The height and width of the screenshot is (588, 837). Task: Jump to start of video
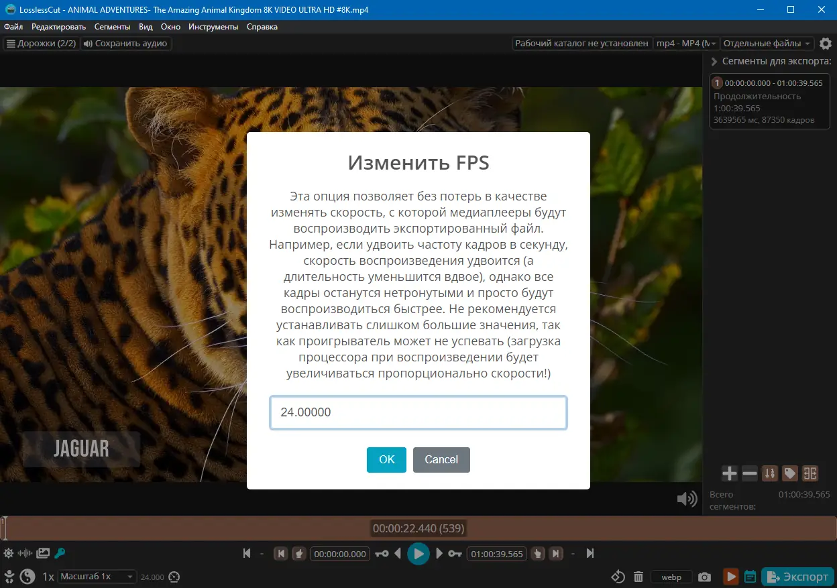pos(247,554)
